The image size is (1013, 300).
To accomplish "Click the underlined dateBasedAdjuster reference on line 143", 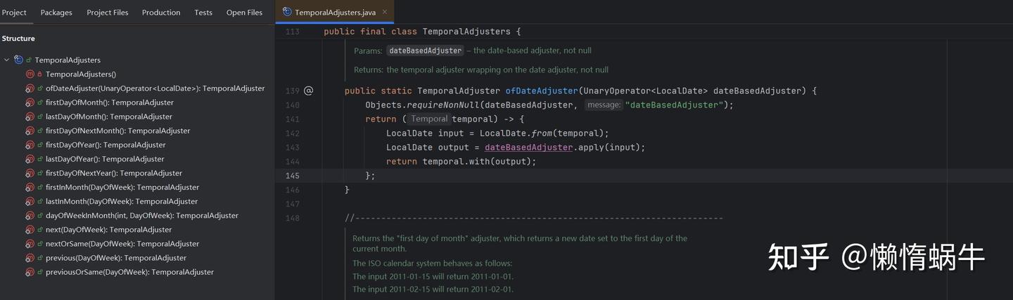I will point(528,148).
